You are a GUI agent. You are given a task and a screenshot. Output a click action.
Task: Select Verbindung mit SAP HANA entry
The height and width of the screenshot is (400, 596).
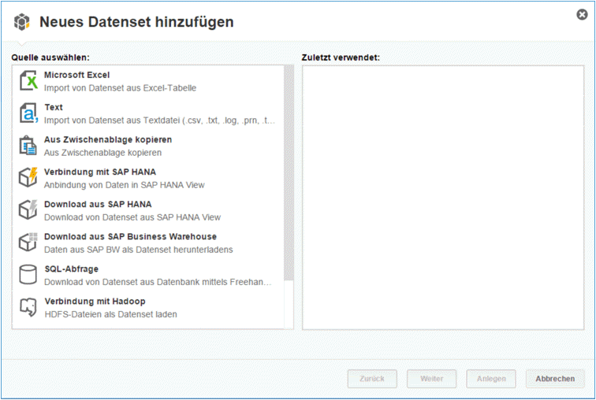pyautogui.click(x=99, y=172)
